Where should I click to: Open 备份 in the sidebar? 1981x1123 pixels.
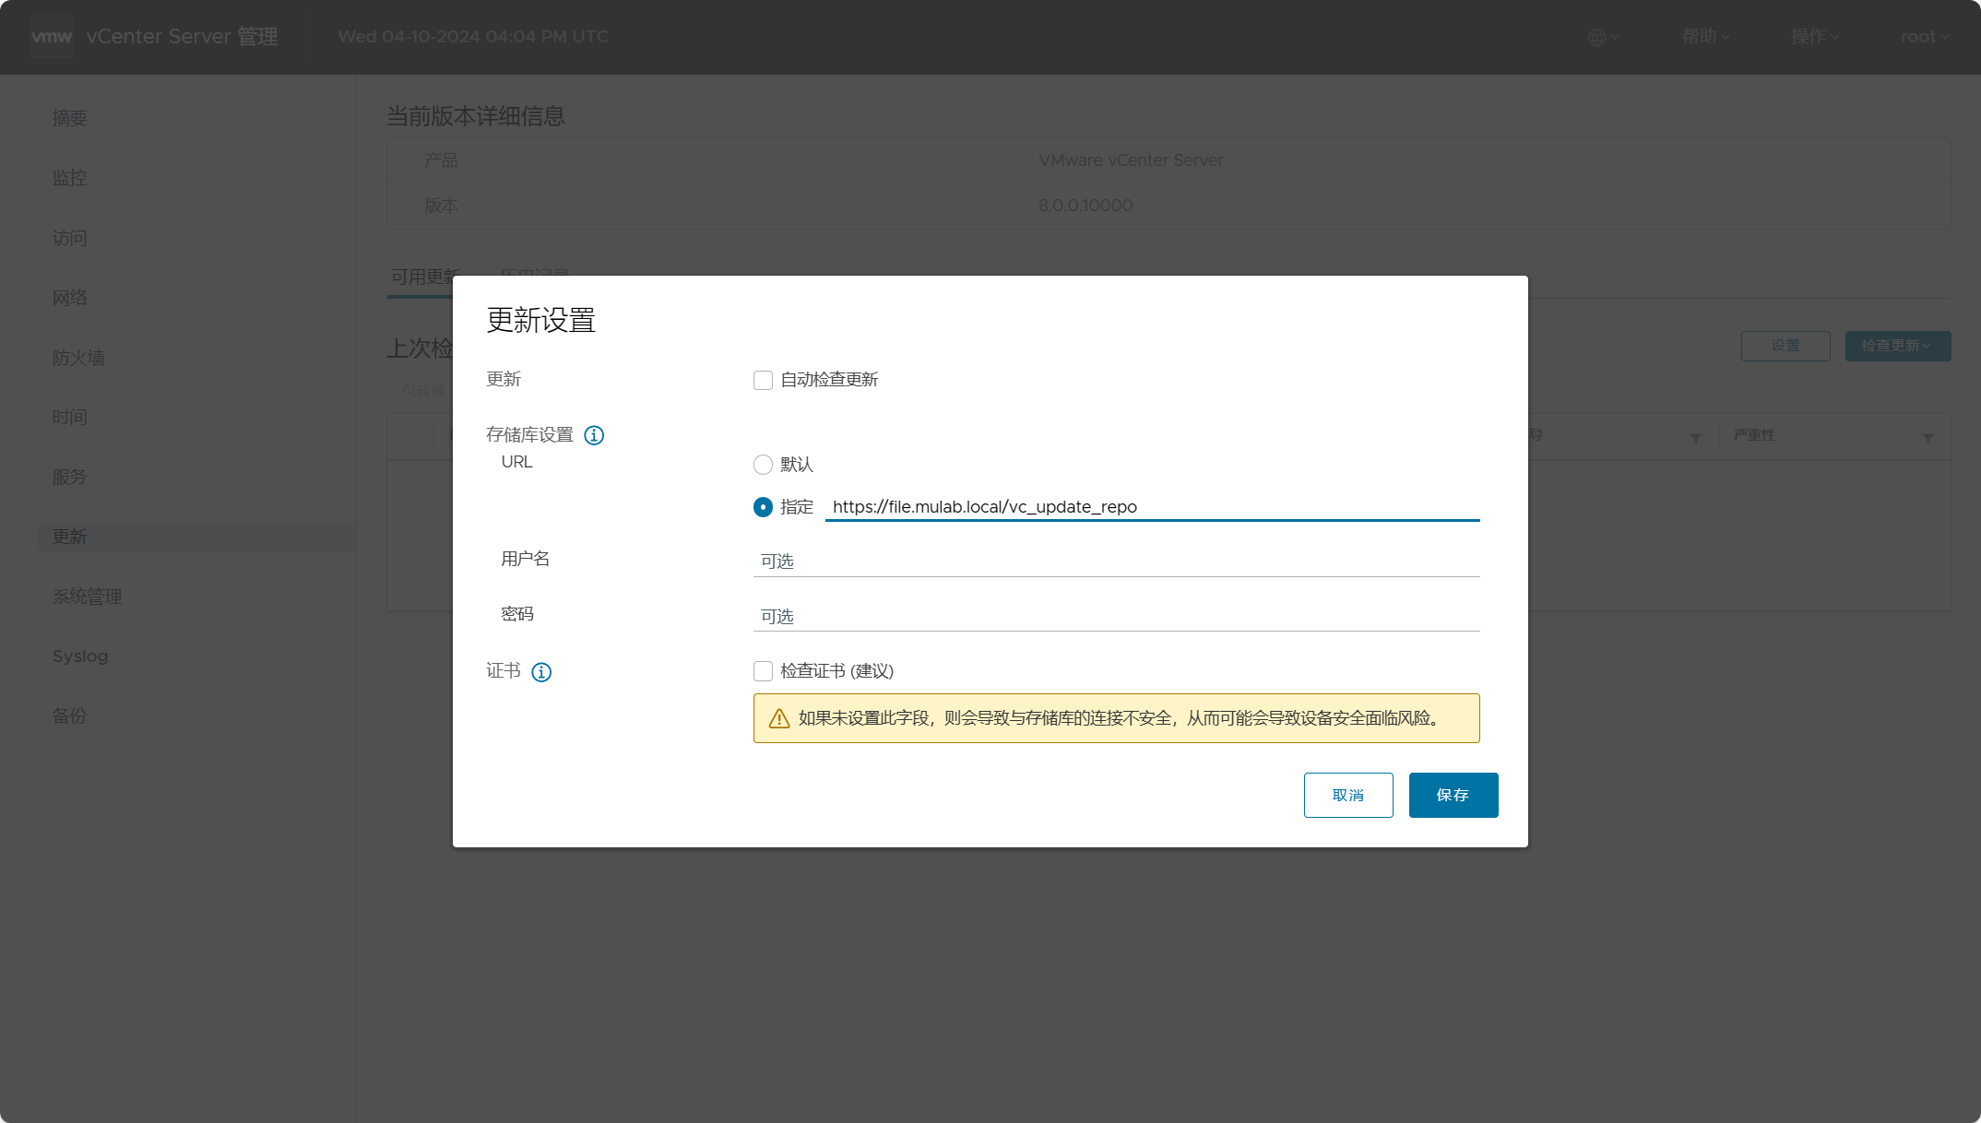pyautogui.click(x=70, y=715)
